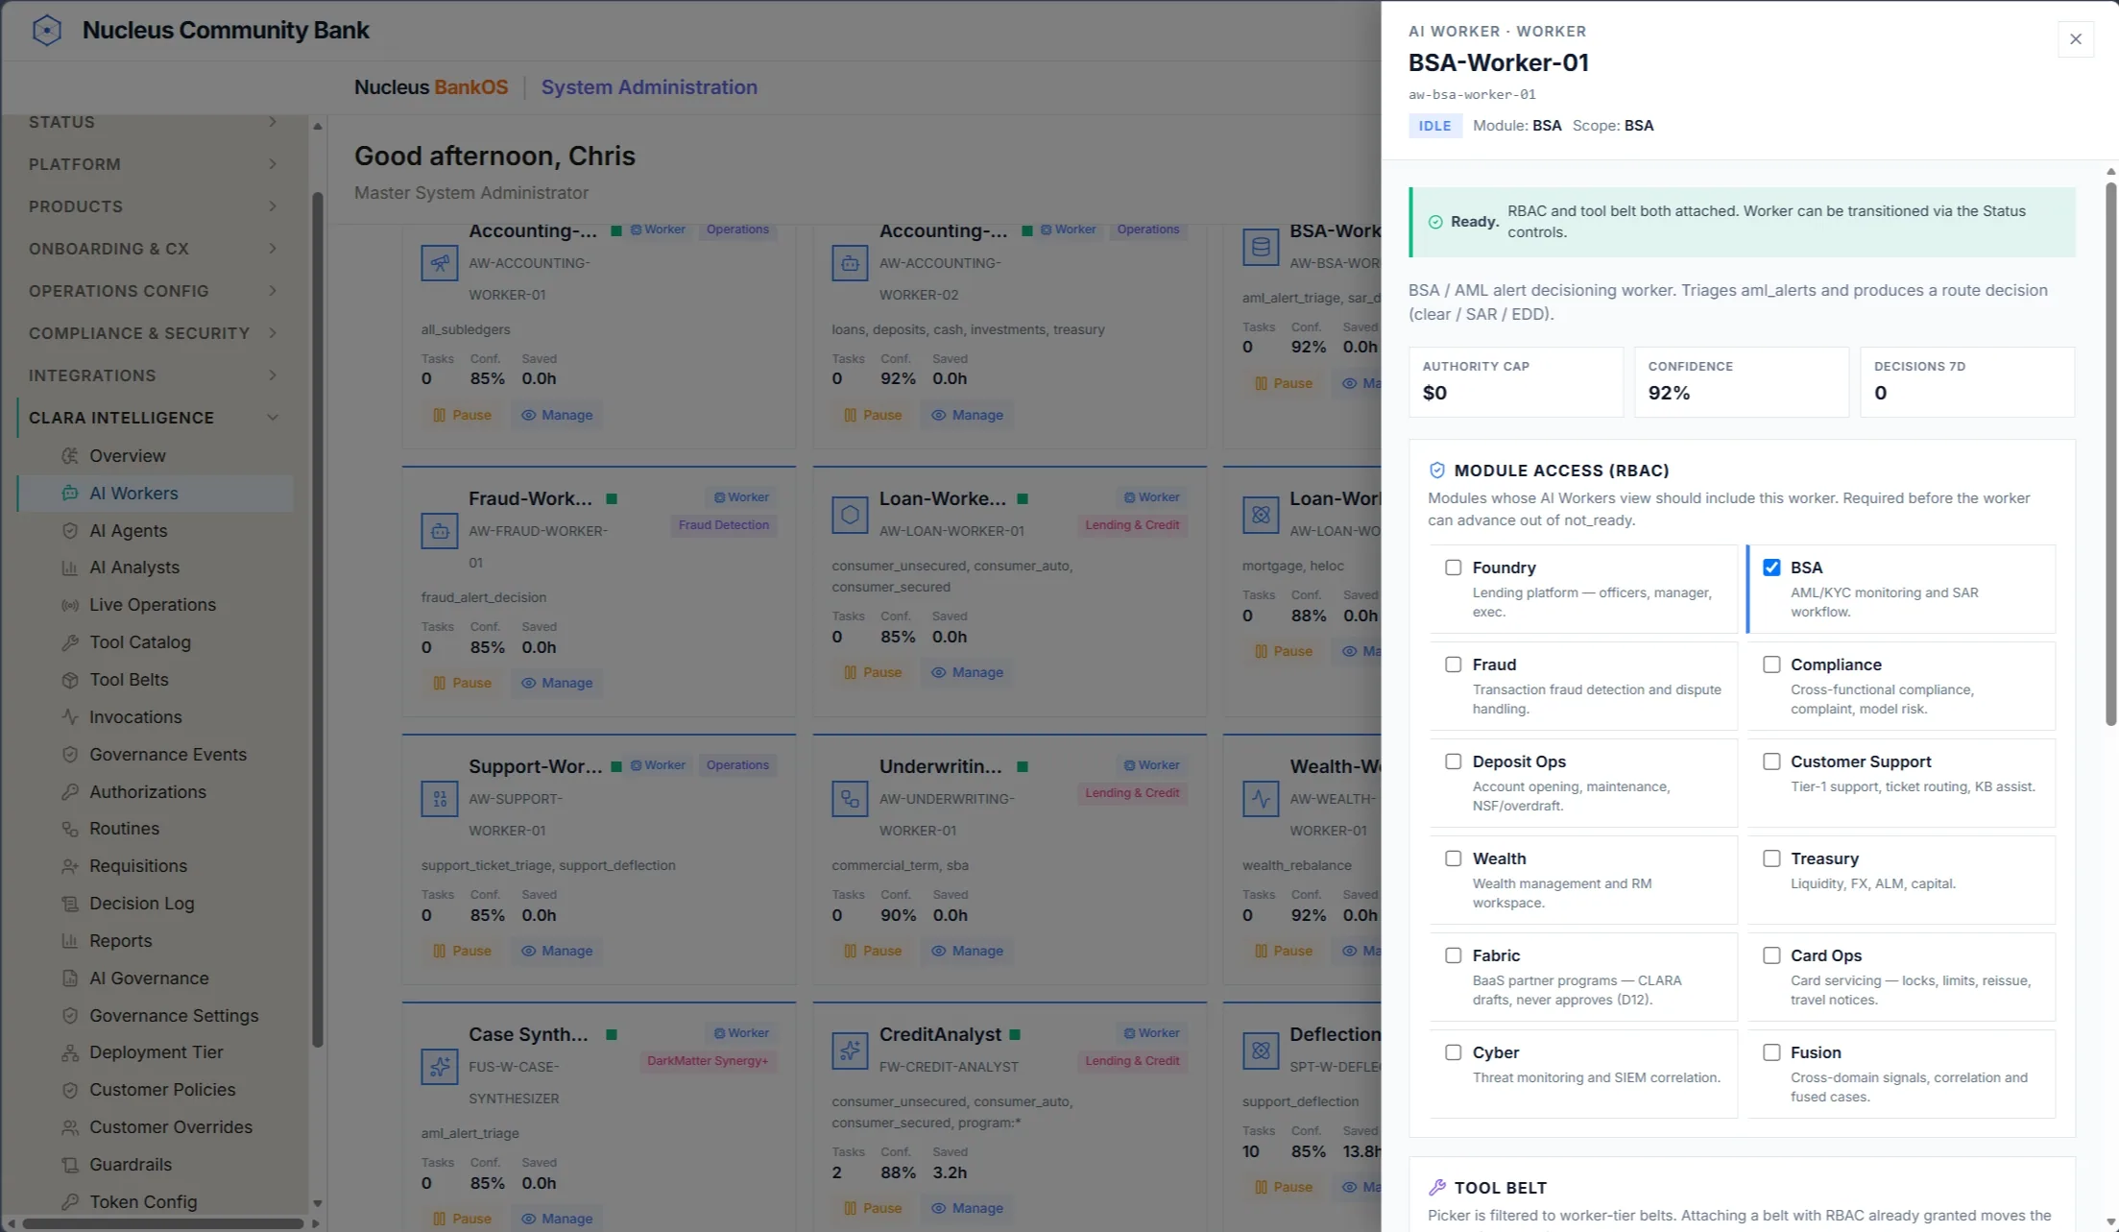Screen dimensions: 2119x1232
Task: Open the Tool Catalog sidebar item
Action: tap(156, 642)
